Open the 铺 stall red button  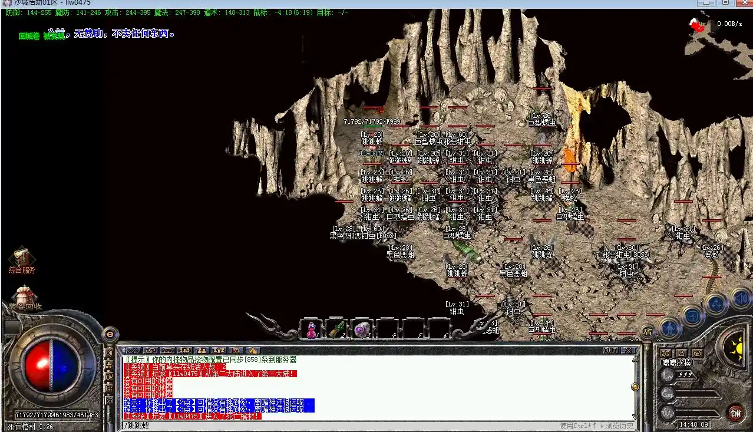(736, 413)
